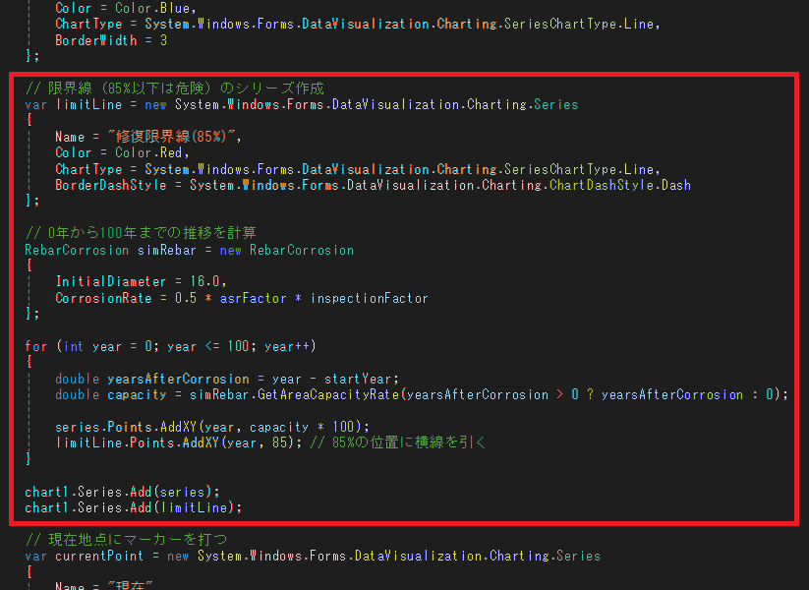This screenshot has width=809, height=590.
Task: Place cursor on BorderWidth = 3 line
Action: point(110,40)
